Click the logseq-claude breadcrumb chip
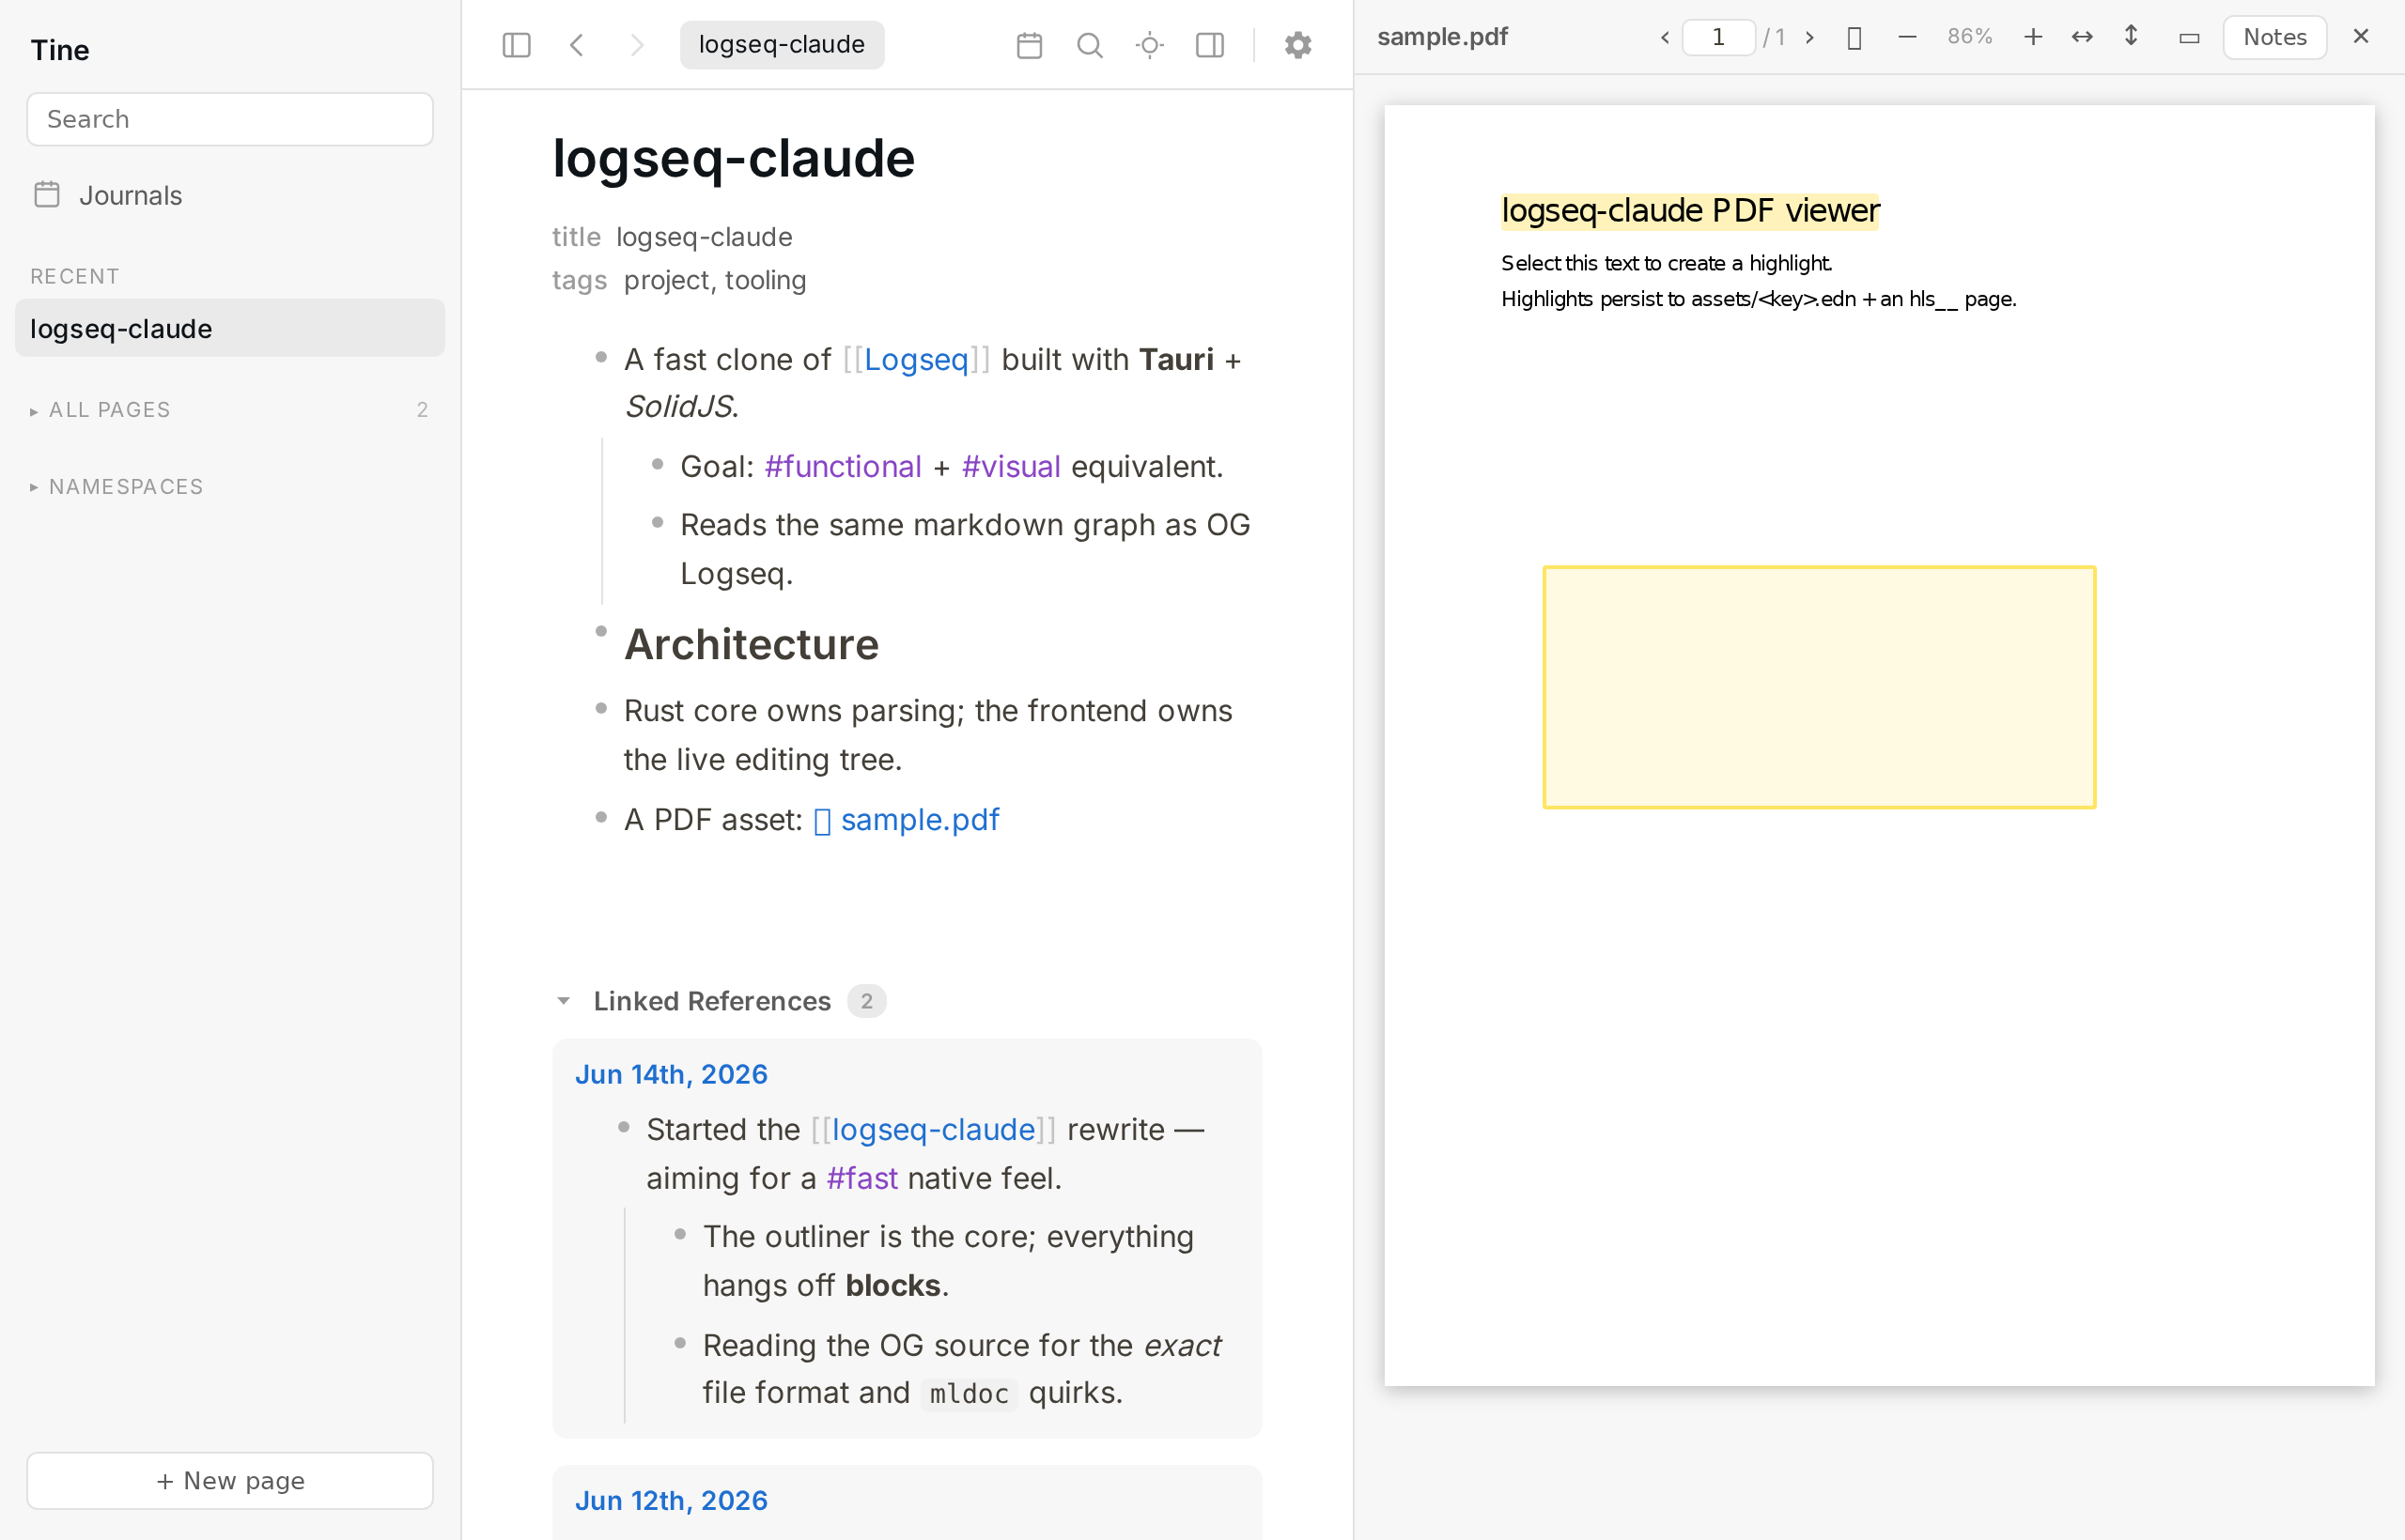 (782, 45)
